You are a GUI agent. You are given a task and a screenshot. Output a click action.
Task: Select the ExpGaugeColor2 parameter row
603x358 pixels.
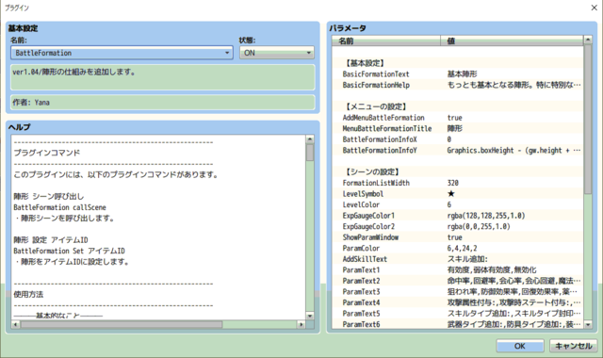coord(457,226)
